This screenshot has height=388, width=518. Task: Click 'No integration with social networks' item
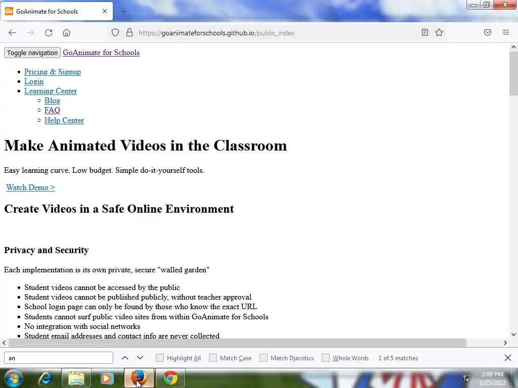[82, 326]
